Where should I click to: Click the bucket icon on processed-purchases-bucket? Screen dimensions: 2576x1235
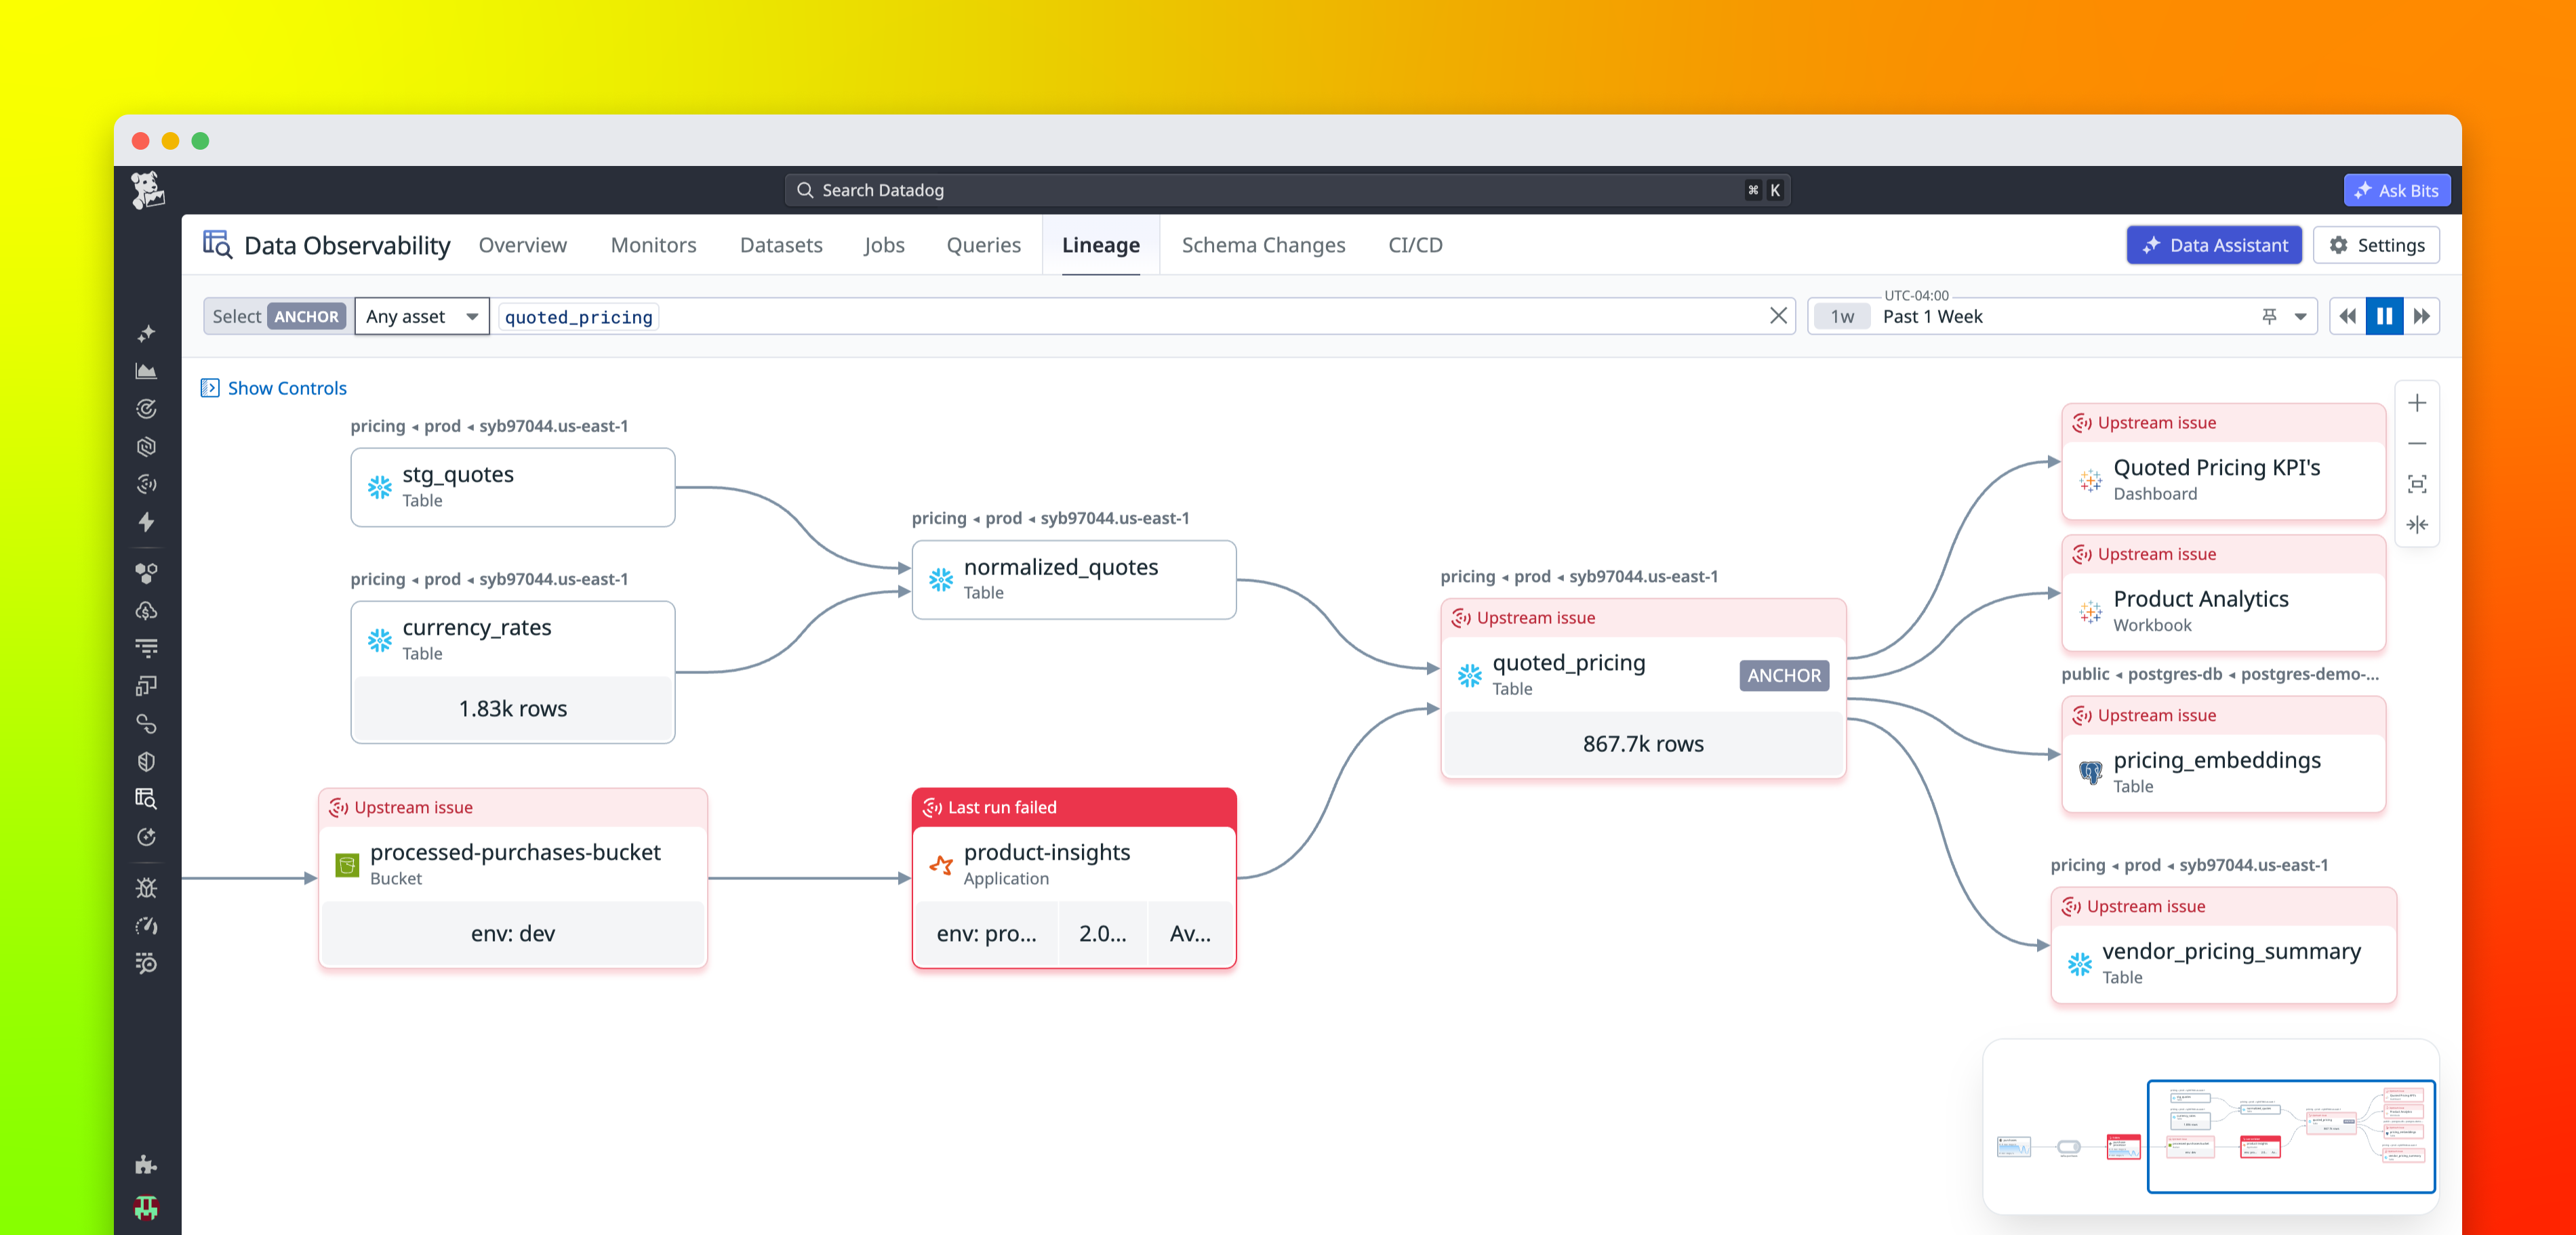coord(347,865)
